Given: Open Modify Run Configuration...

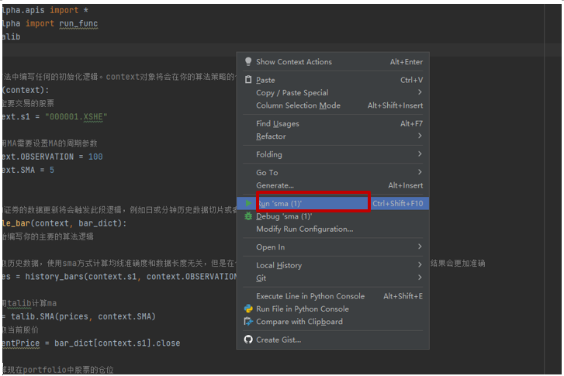Looking at the screenshot, I should [304, 229].
